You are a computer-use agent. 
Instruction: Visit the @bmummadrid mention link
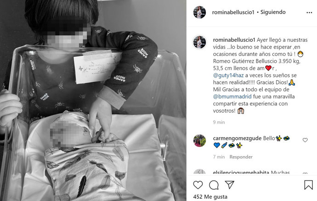(x=232, y=97)
